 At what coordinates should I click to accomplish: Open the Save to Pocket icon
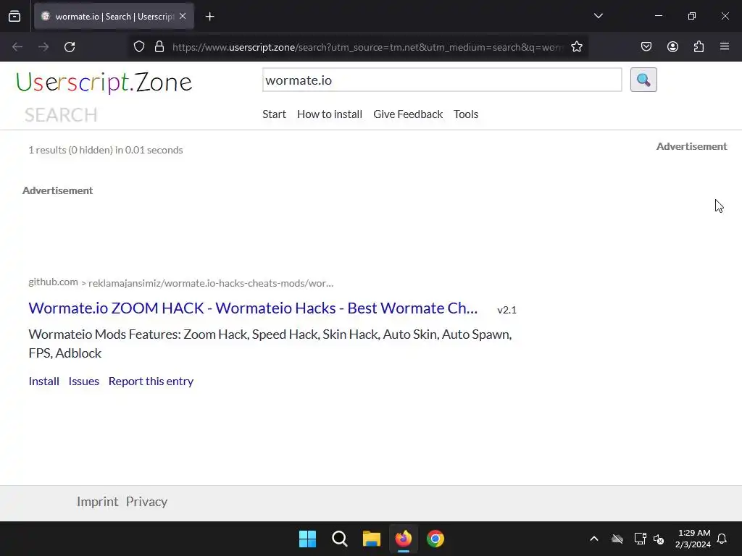click(646, 47)
